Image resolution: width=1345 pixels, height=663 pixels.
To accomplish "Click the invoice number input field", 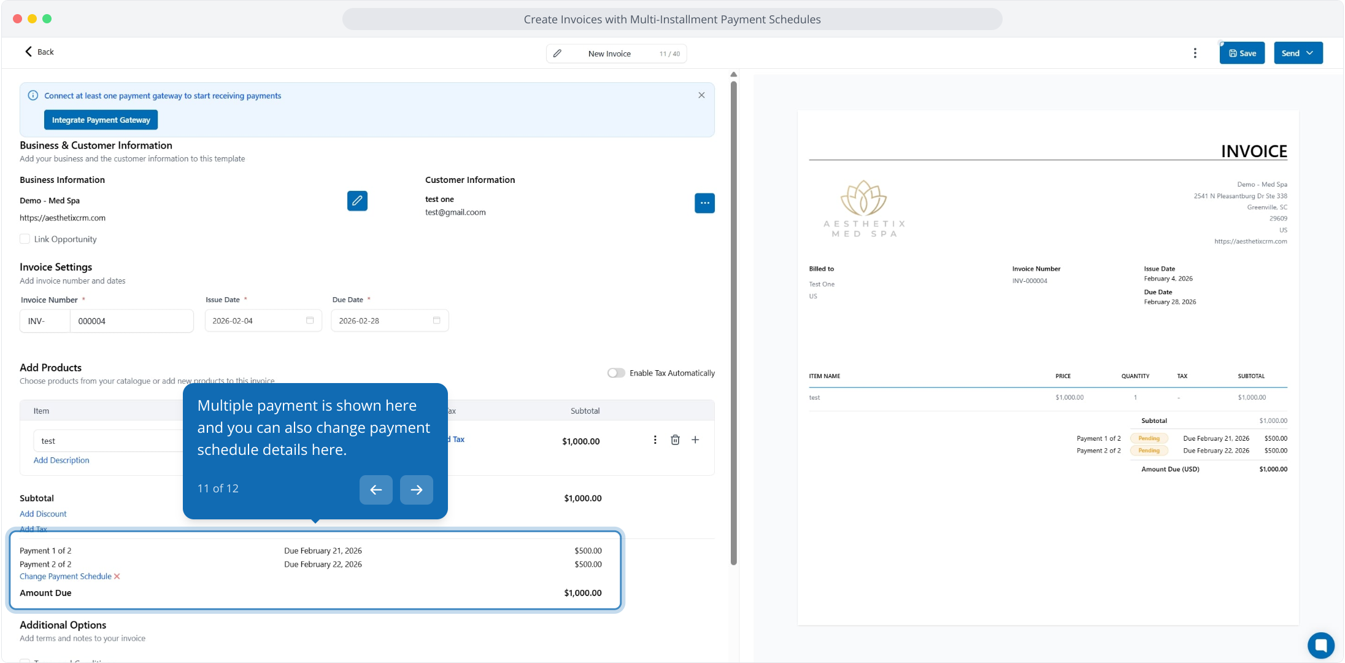I will (x=131, y=321).
